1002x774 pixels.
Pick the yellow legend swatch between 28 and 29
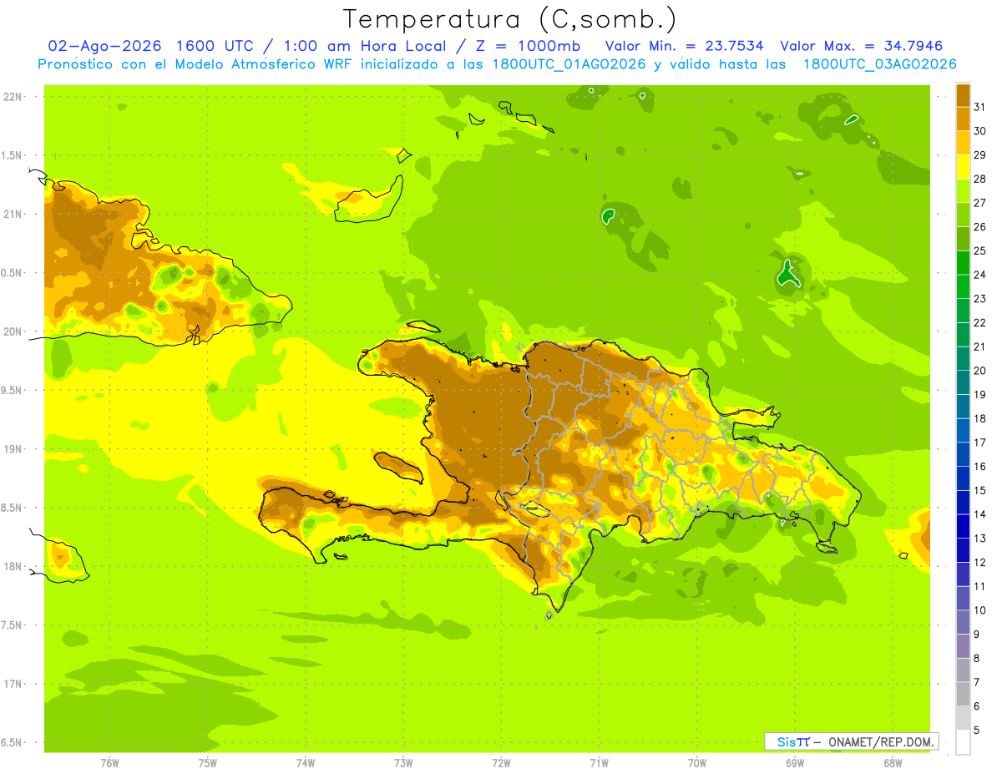tap(963, 167)
